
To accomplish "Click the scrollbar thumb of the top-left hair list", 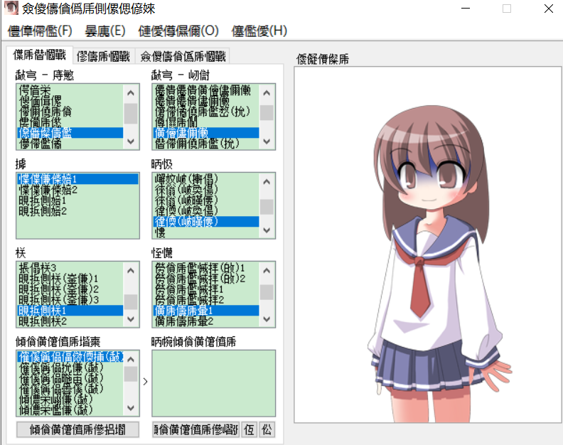I will pos(131,114).
